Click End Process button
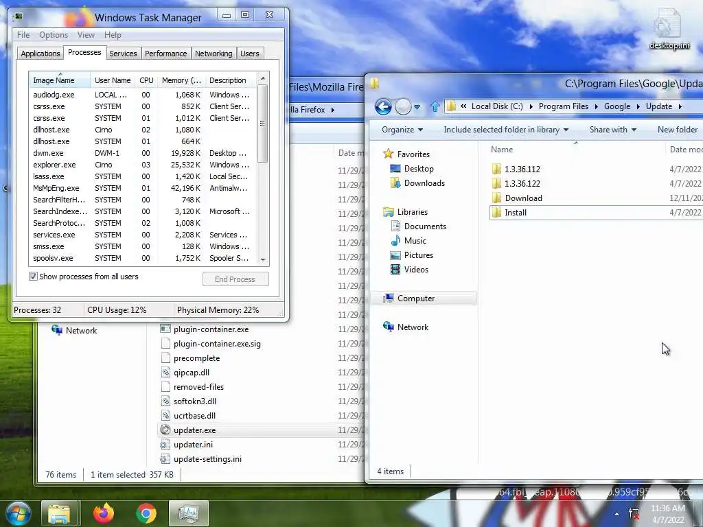This screenshot has height=527, width=703. tap(235, 279)
